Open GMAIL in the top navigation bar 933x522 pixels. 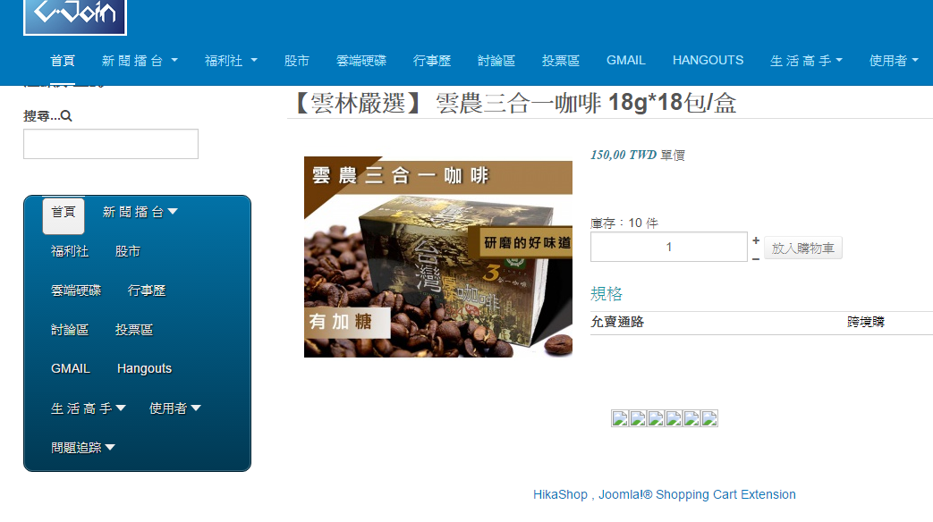point(626,61)
